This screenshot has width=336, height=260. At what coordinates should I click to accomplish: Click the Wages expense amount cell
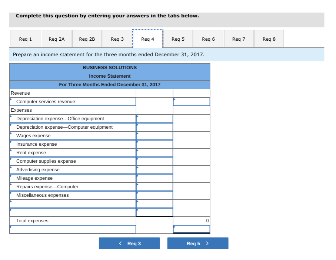[x=154, y=135]
